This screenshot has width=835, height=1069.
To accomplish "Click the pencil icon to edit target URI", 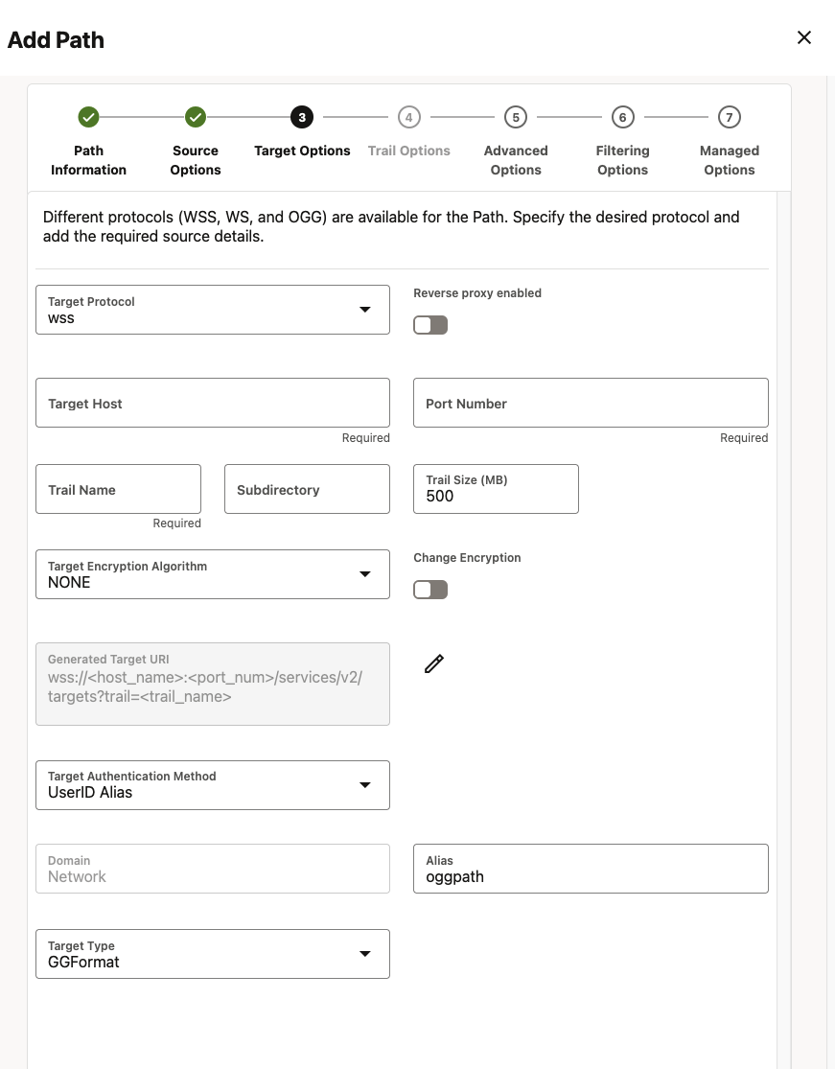I will (x=434, y=663).
